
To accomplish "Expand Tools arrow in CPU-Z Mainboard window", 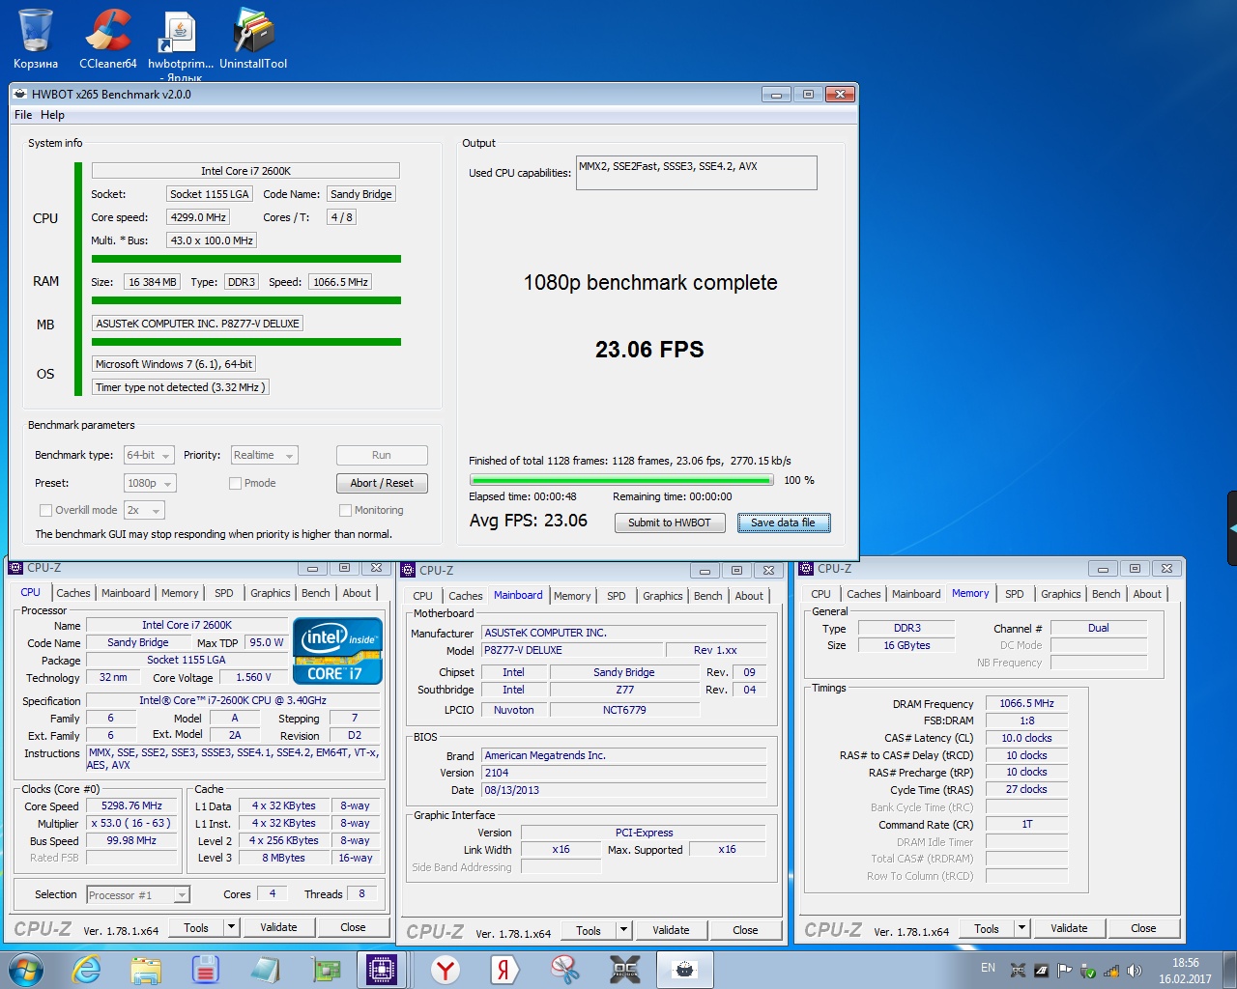I will click(623, 930).
